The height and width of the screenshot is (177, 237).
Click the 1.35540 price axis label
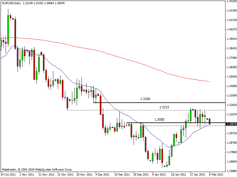point(231,76)
